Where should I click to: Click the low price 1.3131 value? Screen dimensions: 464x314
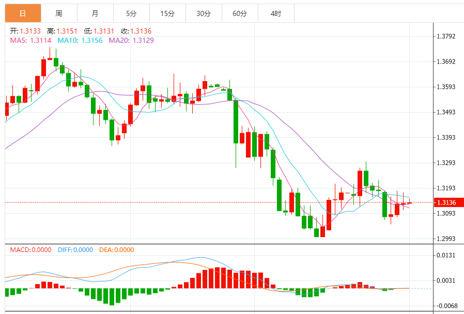point(104,31)
